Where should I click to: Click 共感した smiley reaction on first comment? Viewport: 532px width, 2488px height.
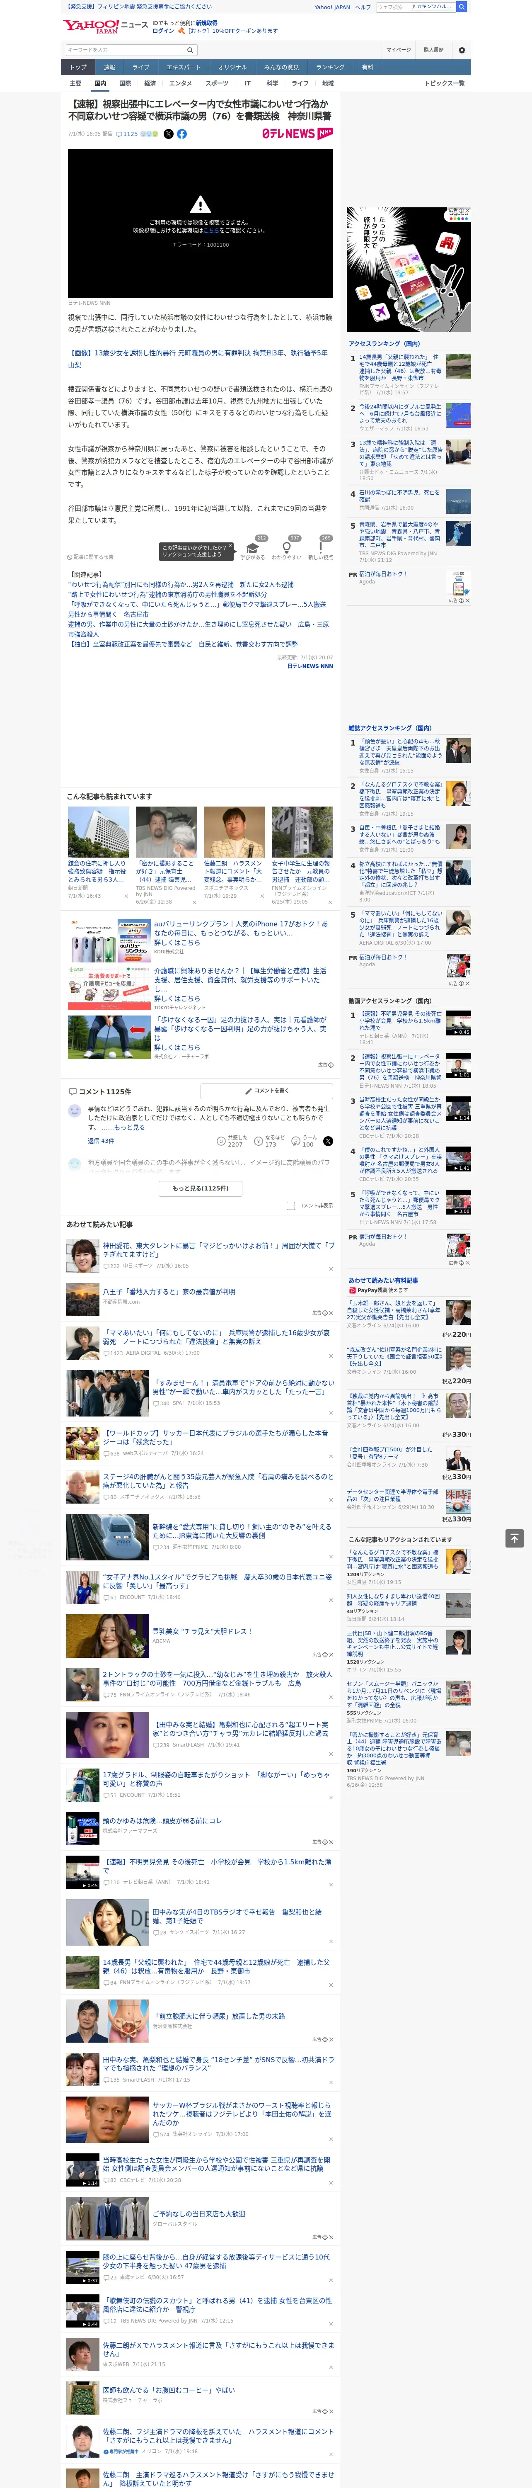click(x=221, y=1141)
